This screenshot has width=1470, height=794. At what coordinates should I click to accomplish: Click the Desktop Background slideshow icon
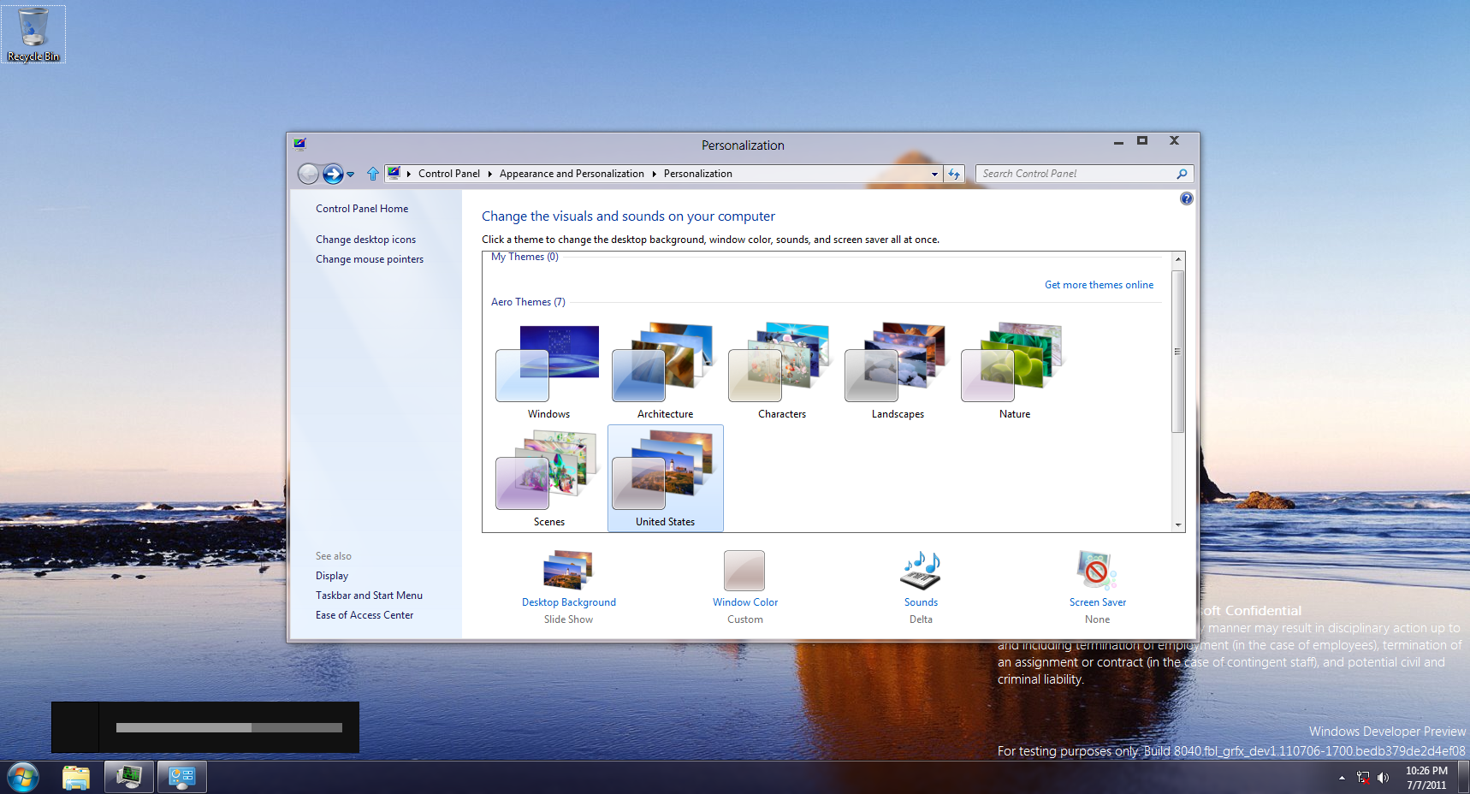568,571
